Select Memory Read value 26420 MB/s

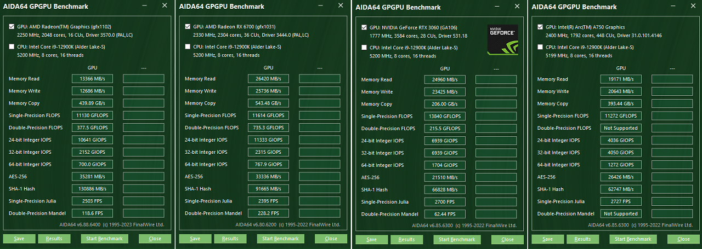pyautogui.click(x=268, y=79)
